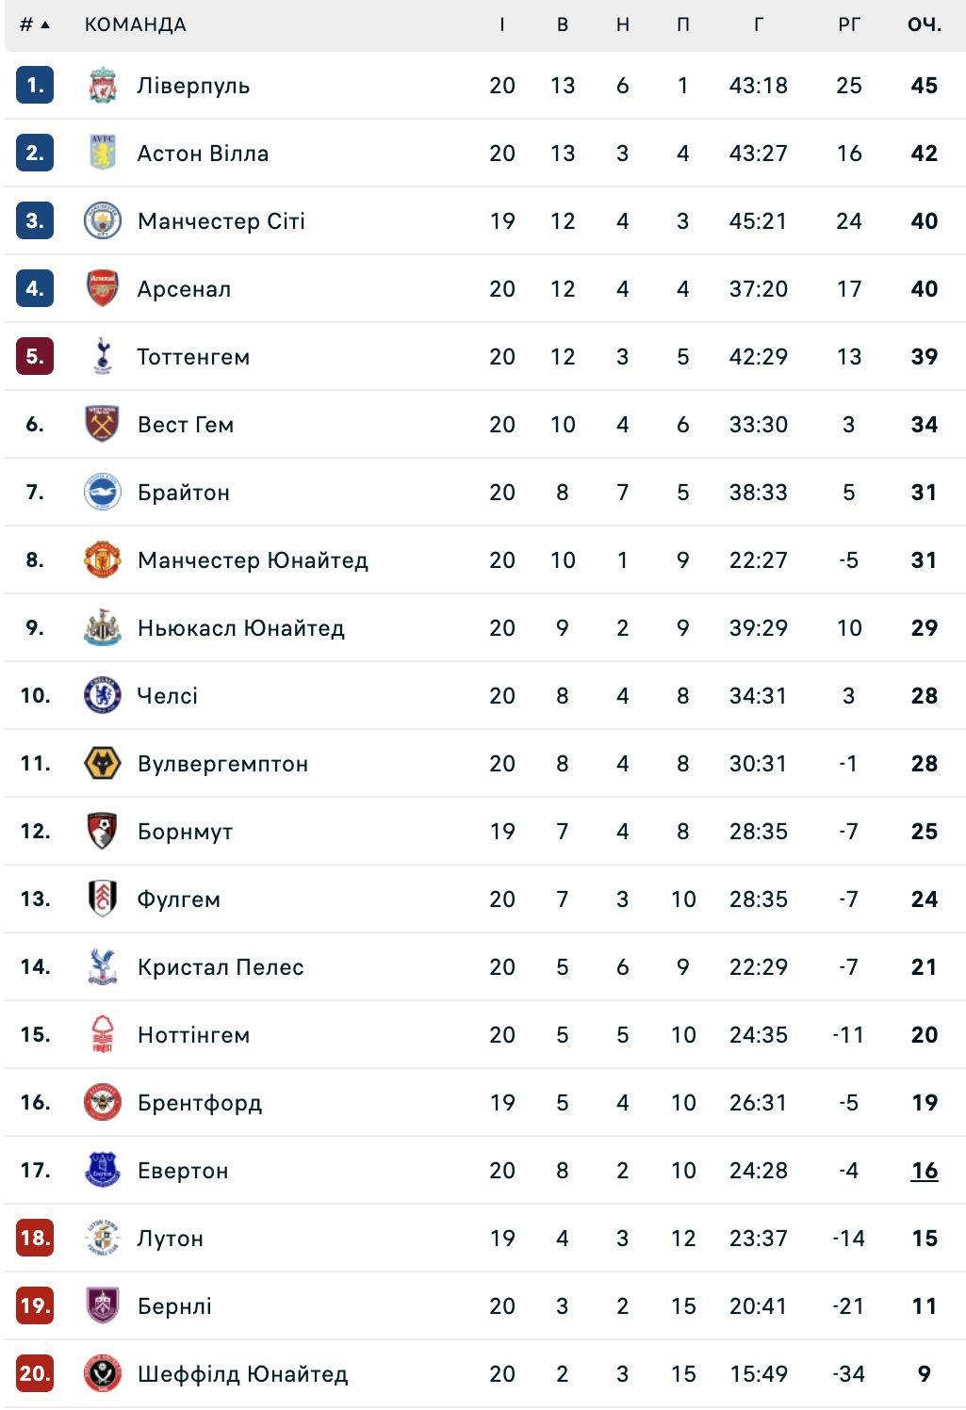
Task: Click the КОМАНДА column header
Action: pyautogui.click(x=135, y=24)
